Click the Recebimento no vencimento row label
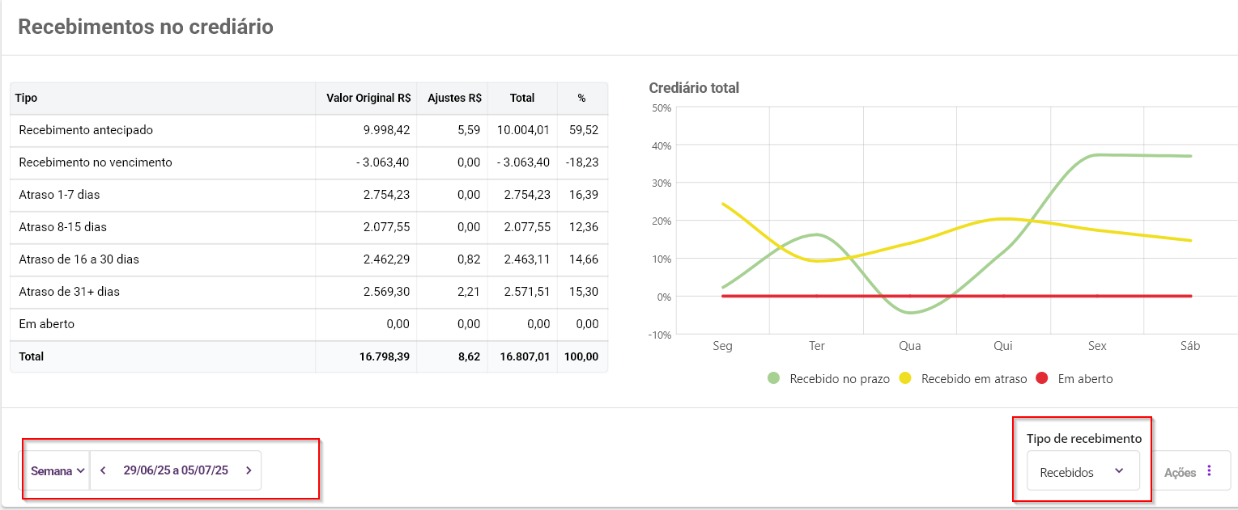This screenshot has height=510, width=1238. tap(96, 162)
